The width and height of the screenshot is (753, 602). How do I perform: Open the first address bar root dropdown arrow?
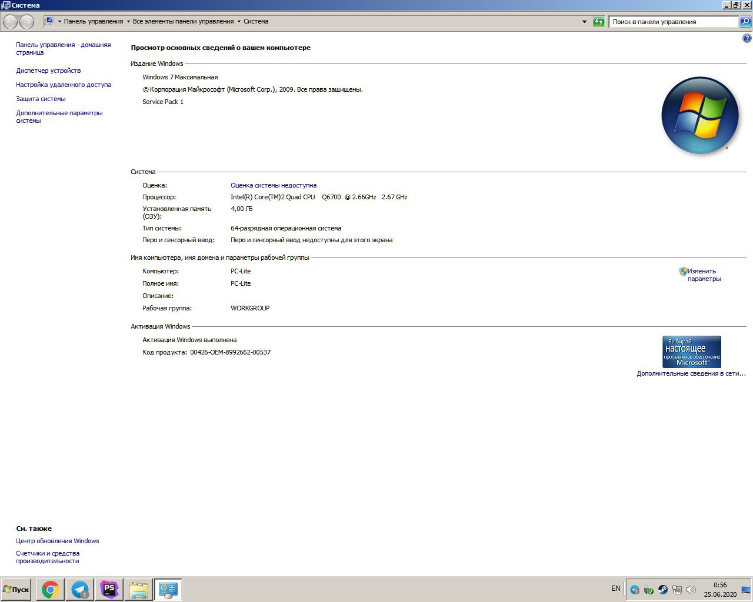[x=59, y=22]
